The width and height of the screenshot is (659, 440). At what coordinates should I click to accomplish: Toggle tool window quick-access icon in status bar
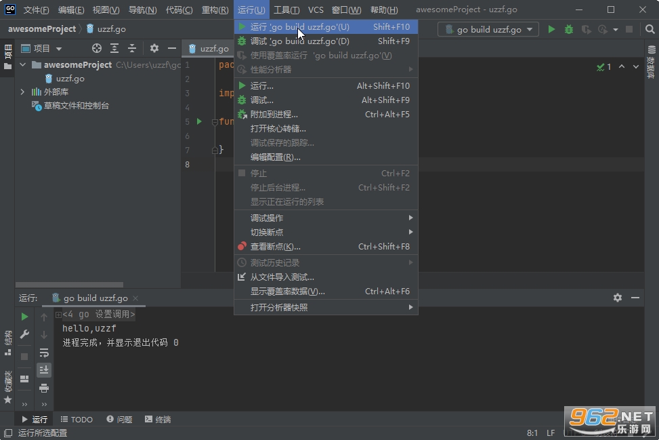tap(8, 433)
